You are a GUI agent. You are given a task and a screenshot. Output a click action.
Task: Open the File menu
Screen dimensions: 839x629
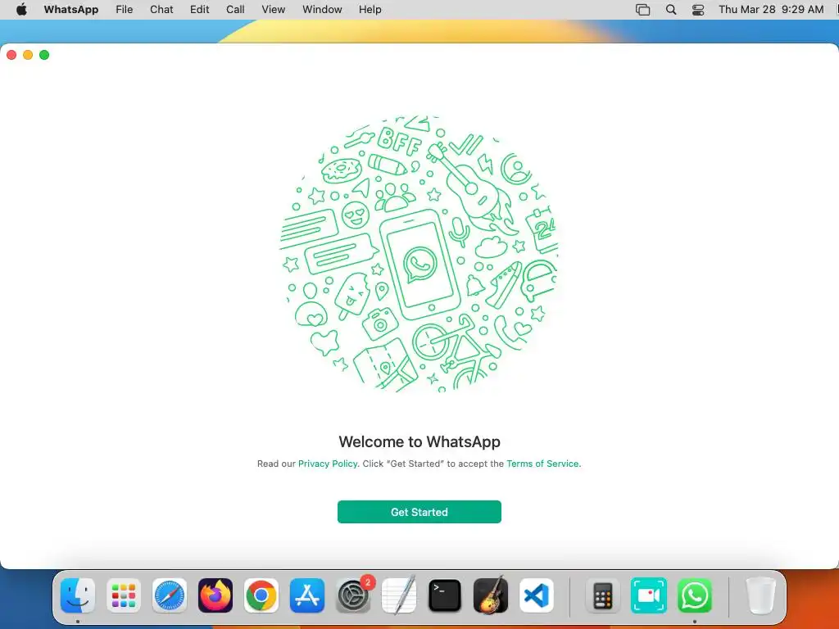click(125, 10)
